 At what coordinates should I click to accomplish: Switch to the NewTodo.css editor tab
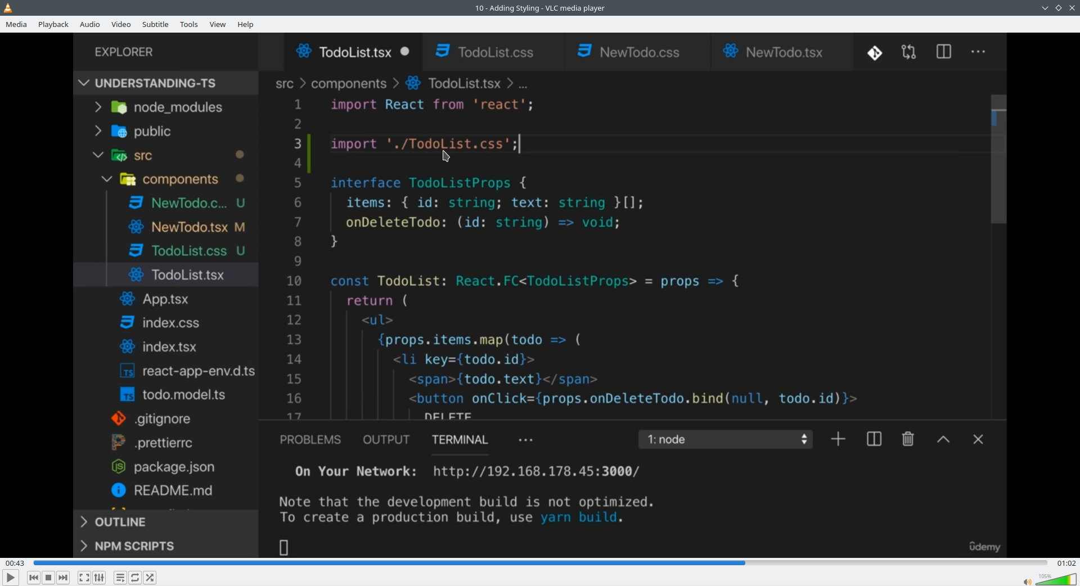pyautogui.click(x=638, y=52)
